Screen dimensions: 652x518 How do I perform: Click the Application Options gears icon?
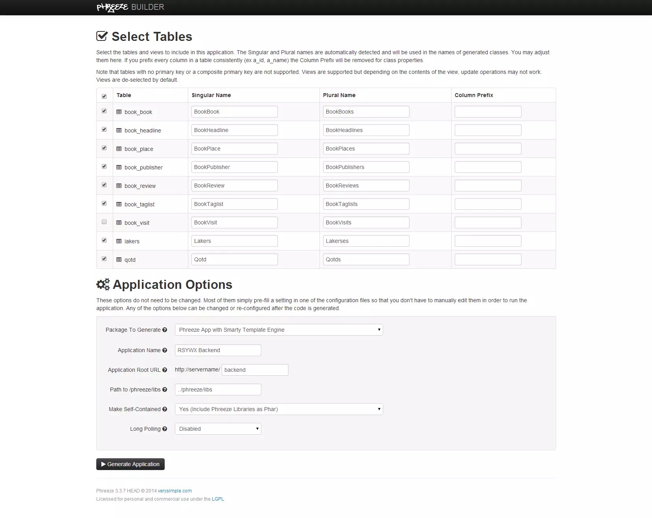103,285
